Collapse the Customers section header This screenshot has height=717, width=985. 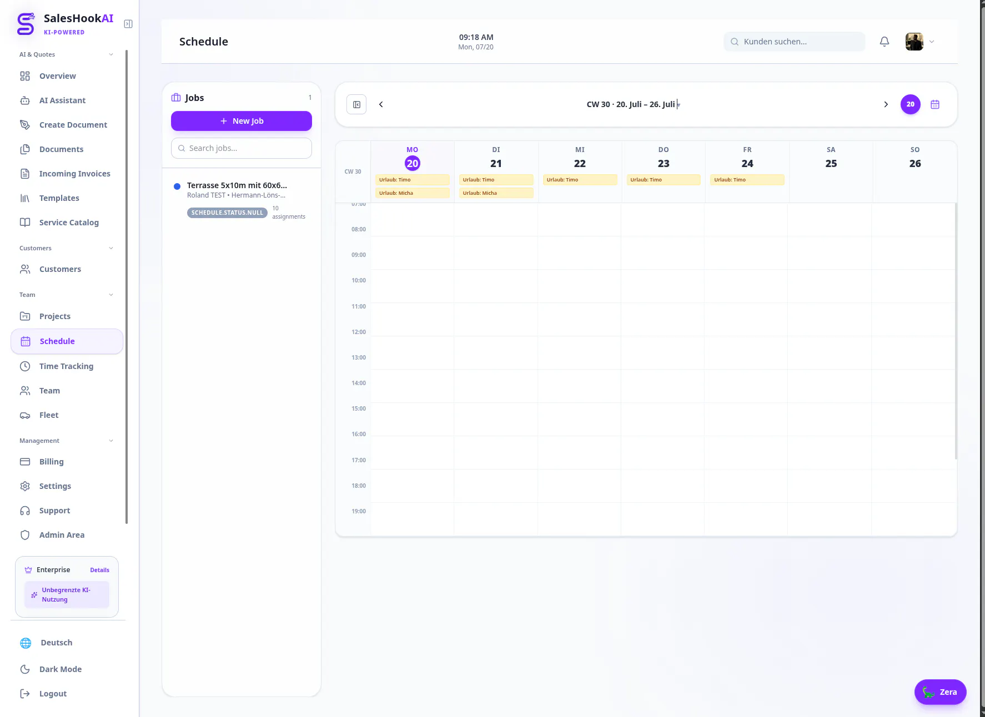pyautogui.click(x=67, y=248)
